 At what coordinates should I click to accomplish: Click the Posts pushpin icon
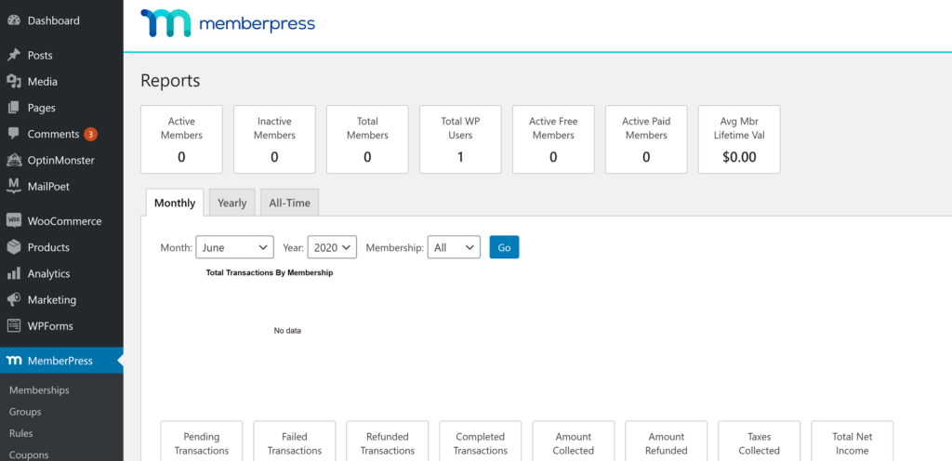[x=13, y=55]
